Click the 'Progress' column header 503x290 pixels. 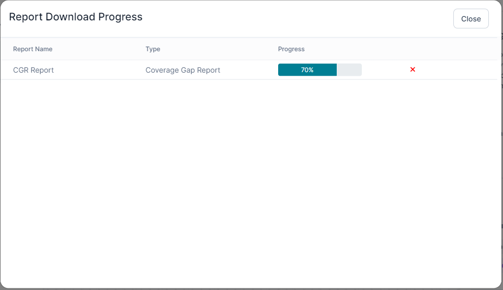[291, 49]
